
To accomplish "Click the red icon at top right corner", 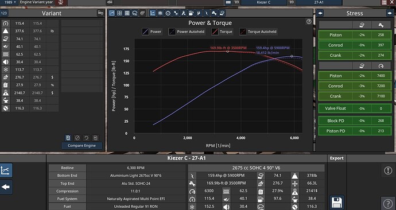I will pos(384,2).
